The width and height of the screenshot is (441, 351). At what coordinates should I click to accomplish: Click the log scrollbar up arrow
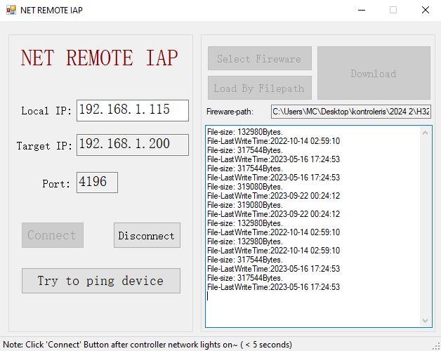426,132
